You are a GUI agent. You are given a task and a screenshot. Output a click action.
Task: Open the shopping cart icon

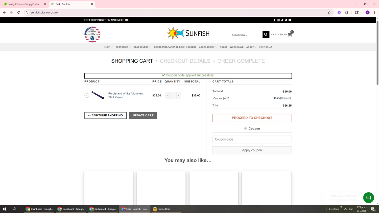(x=290, y=35)
